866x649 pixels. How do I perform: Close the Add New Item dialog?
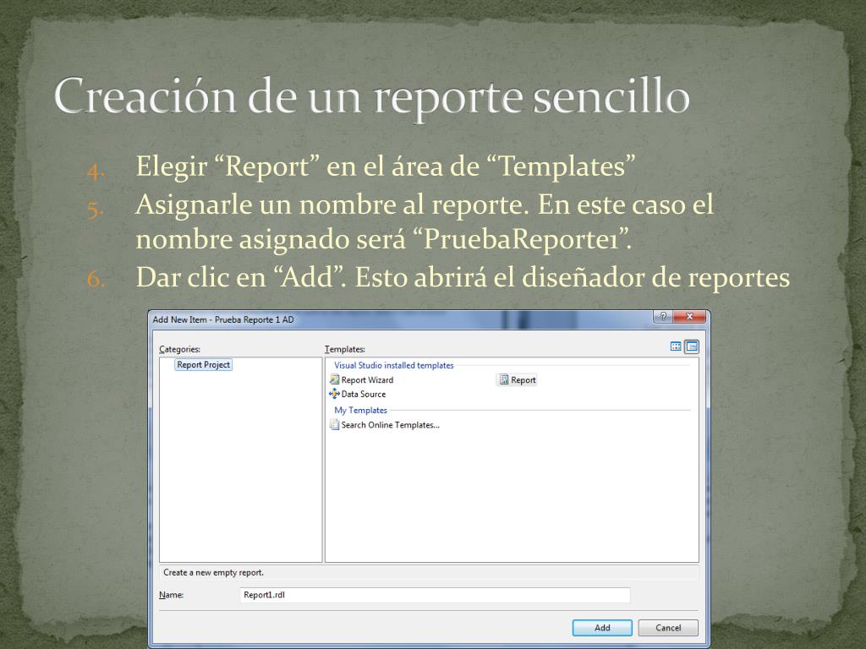(x=689, y=317)
